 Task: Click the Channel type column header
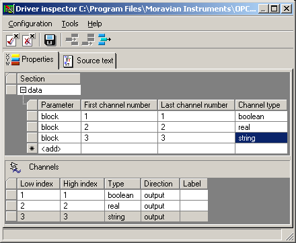coord(261,105)
